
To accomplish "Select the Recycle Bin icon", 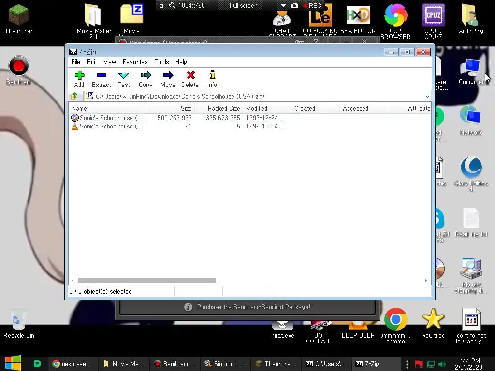I will pos(19,324).
